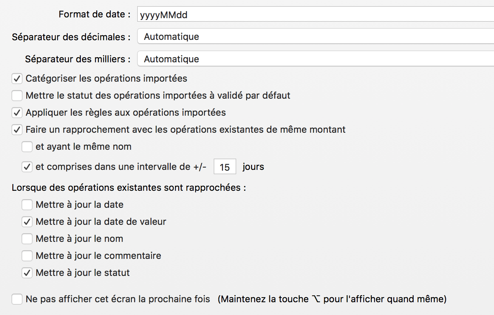Click the Mettre à jour le statut label
494x315 pixels.
point(83,273)
